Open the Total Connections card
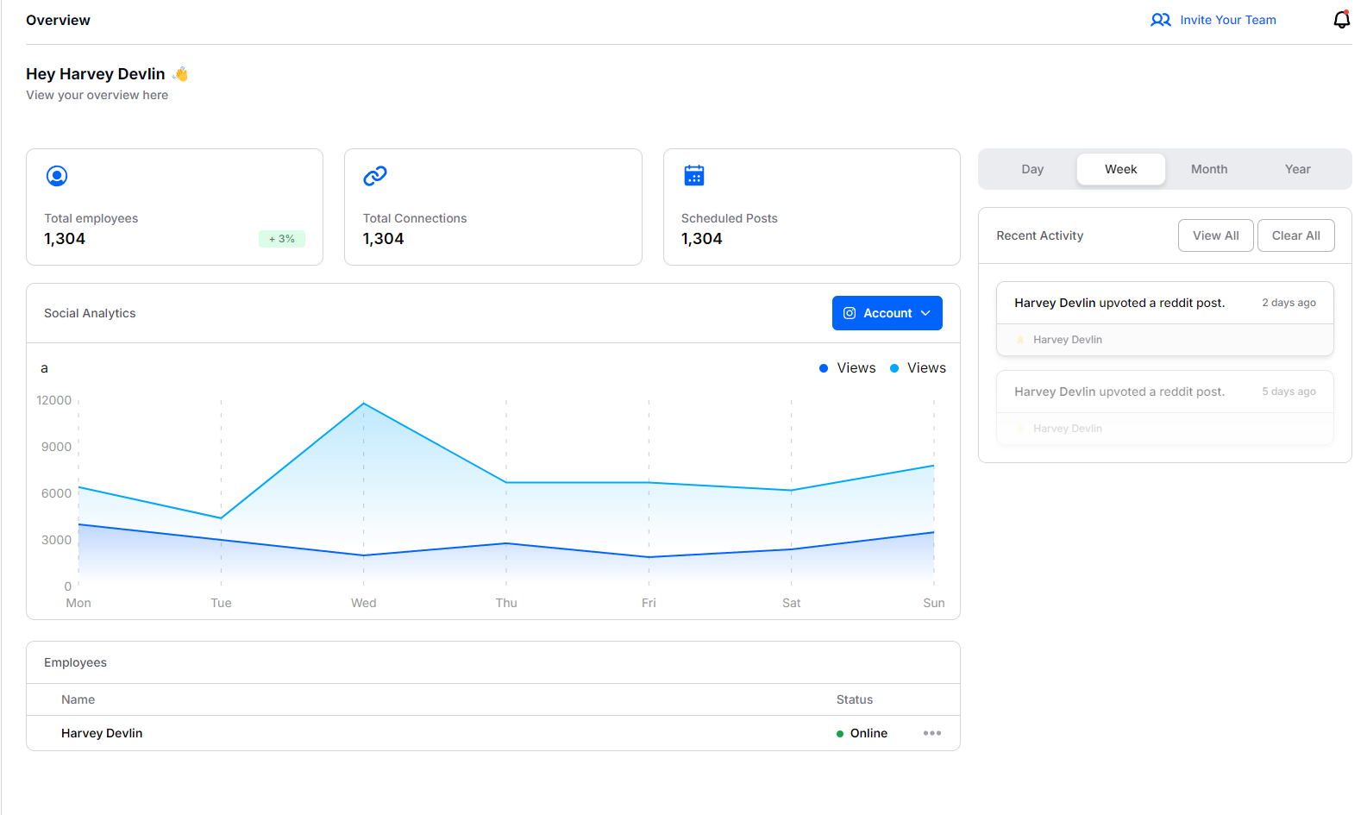This screenshot has width=1367, height=815. [x=493, y=207]
